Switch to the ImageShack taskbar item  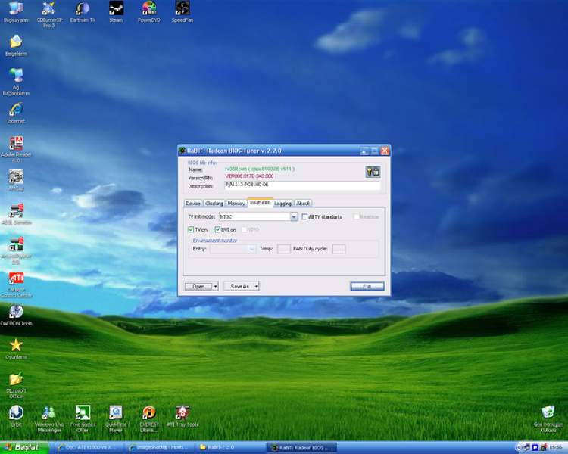click(x=160, y=448)
